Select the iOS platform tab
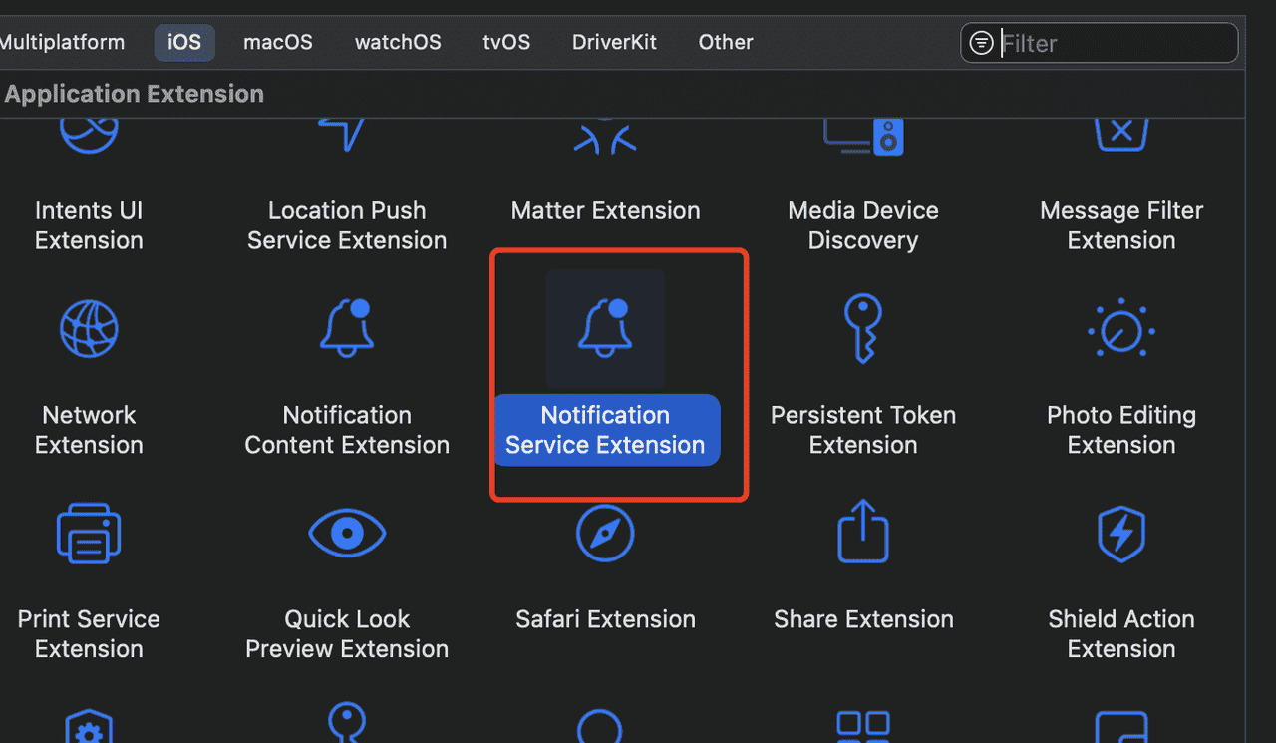The height and width of the screenshot is (743, 1276). 184,43
